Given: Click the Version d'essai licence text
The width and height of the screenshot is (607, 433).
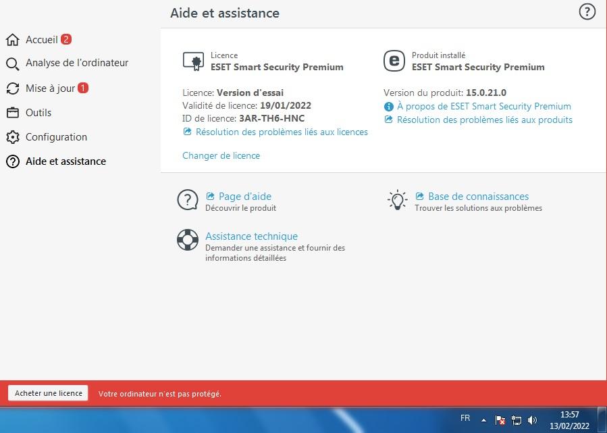Looking at the screenshot, I should point(250,93).
